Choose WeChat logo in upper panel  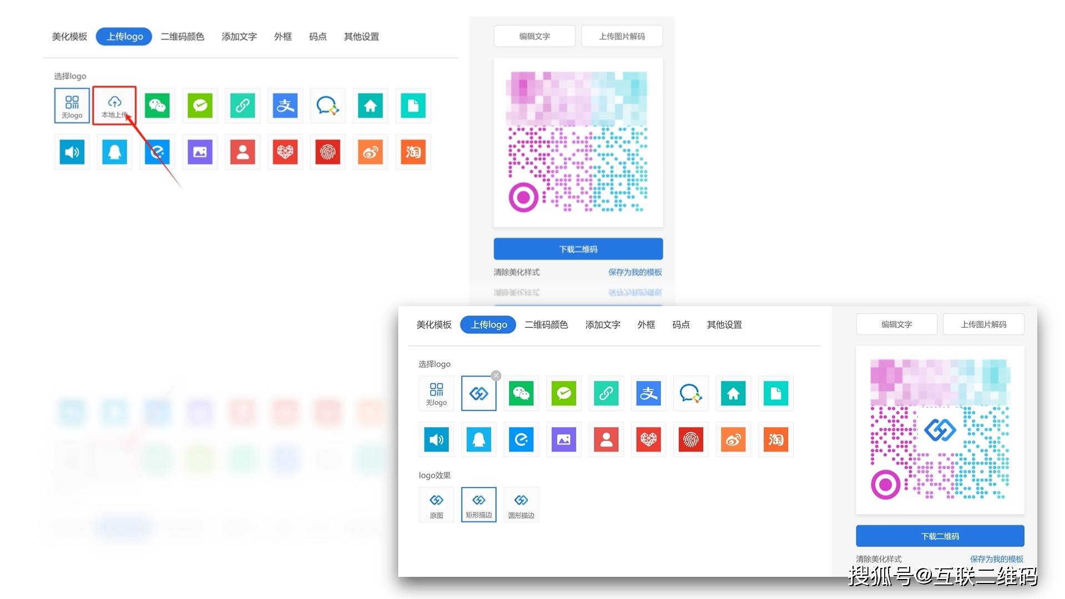click(157, 105)
